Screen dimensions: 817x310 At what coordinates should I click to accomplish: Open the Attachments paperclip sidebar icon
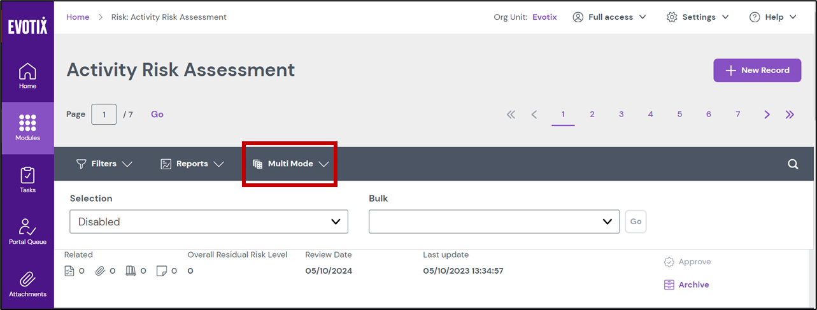tap(27, 284)
